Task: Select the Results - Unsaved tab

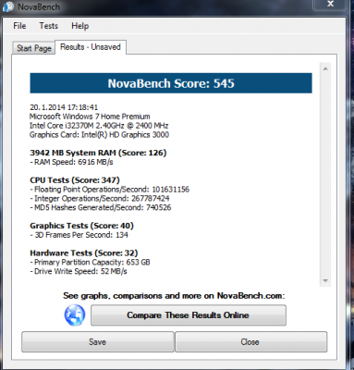Action: click(91, 47)
